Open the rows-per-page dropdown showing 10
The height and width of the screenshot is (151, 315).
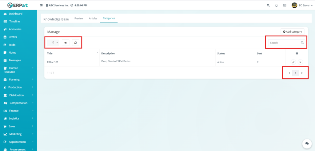[54, 43]
